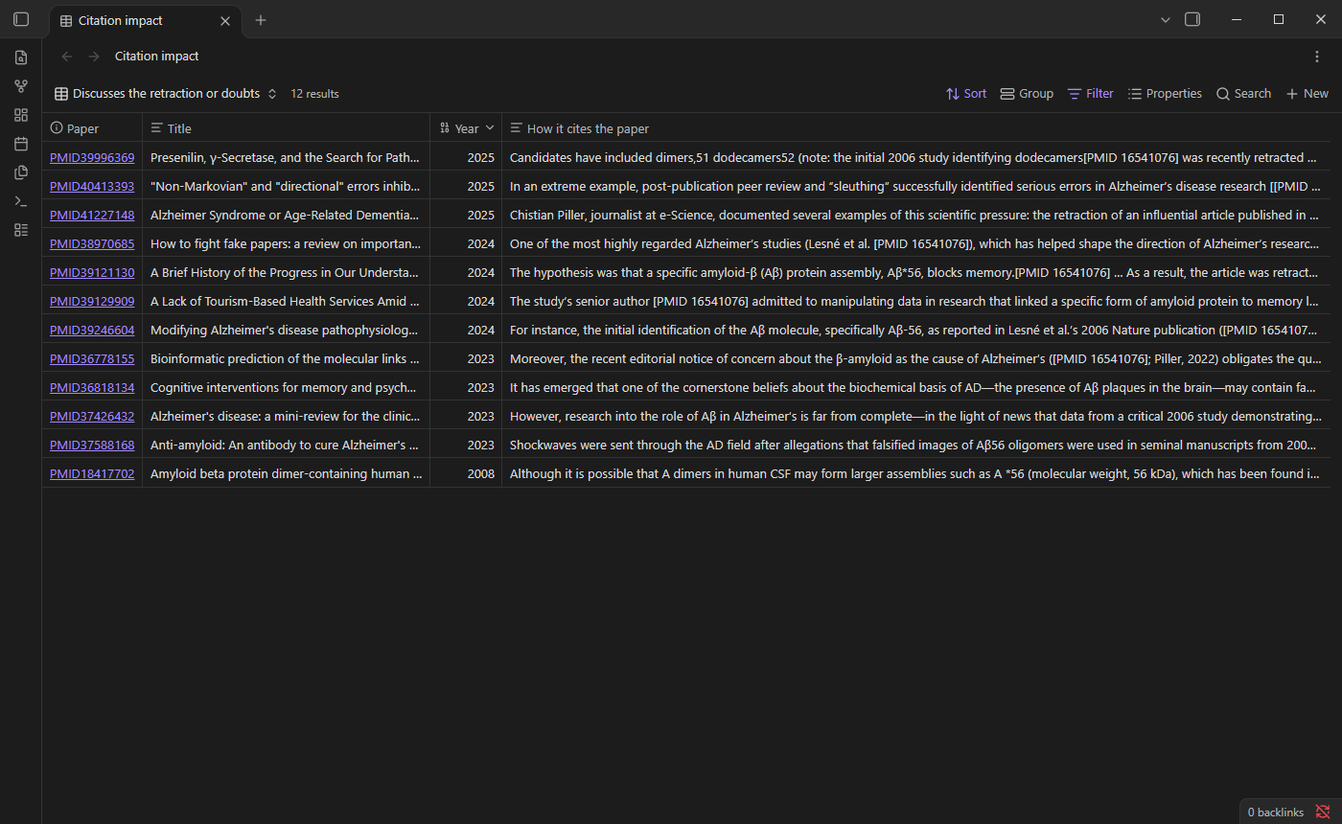Image resolution: width=1342 pixels, height=824 pixels.
Task: Create new canvas via ribbon icon
Action: point(21,115)
